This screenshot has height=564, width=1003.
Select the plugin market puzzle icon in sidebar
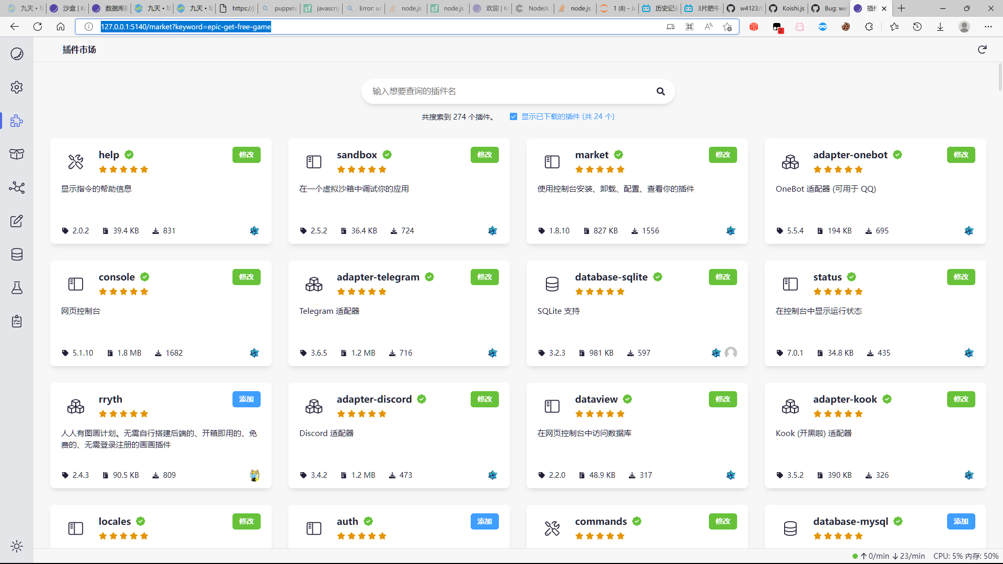pyautogui.click(x=17, y=121)
